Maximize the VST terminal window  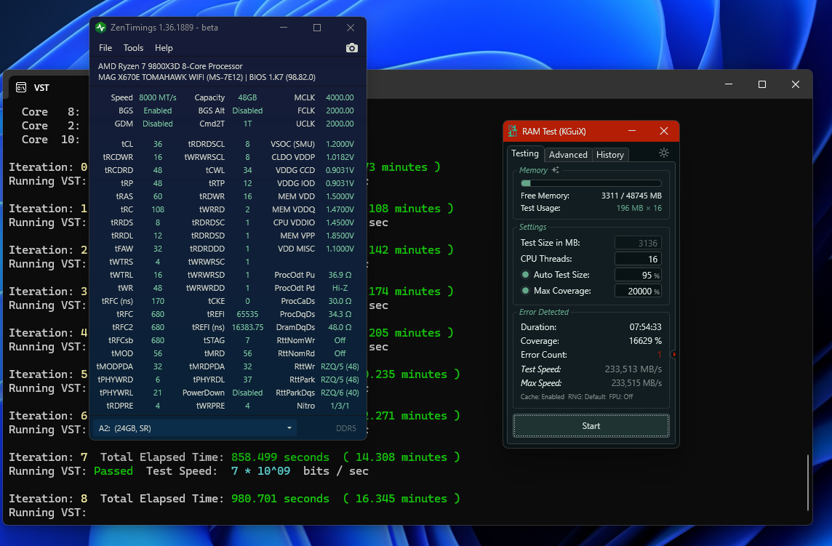762,84
